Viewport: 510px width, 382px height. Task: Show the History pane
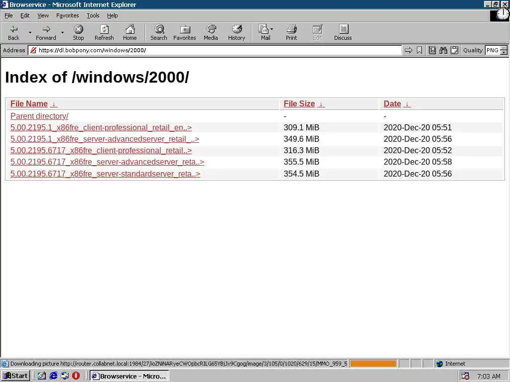pos(237,32)
